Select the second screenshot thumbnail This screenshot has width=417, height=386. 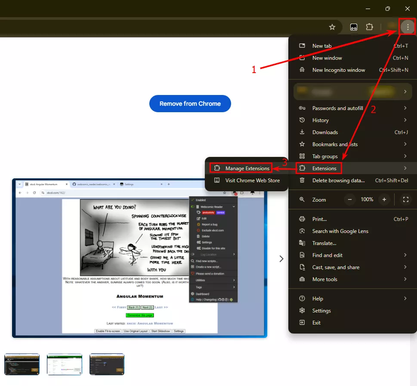65,364
